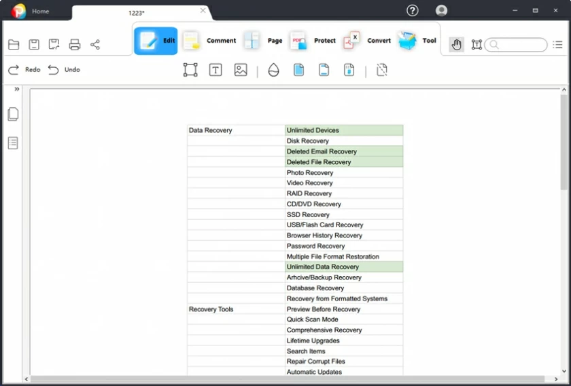The width and height of the screenshot is (571, 386).
Task: Expand the left sidebar with double chevron
Action: (x=17, y=89)
